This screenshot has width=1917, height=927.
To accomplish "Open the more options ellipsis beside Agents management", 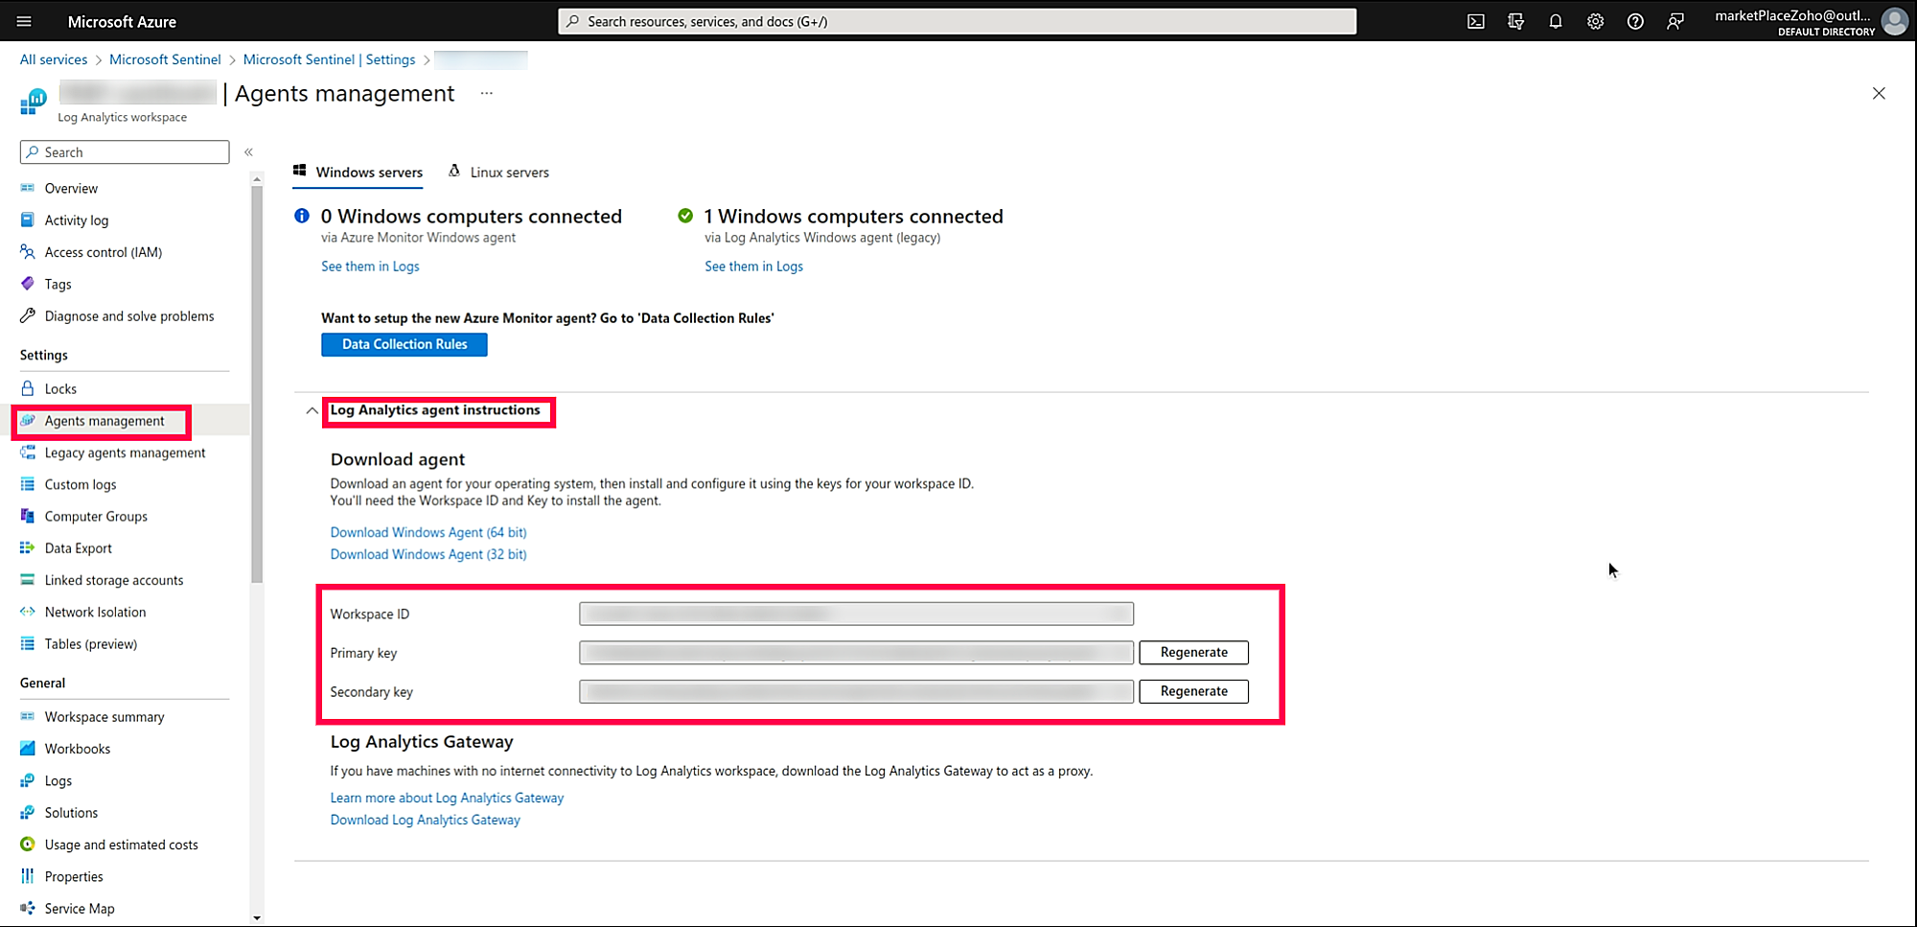I will (487, 94).
